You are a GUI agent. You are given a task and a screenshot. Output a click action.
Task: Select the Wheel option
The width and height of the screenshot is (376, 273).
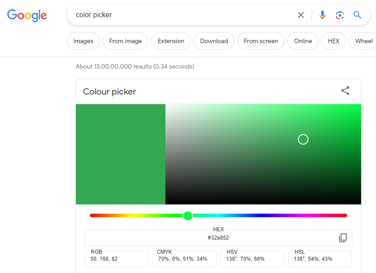click(364, 41)
